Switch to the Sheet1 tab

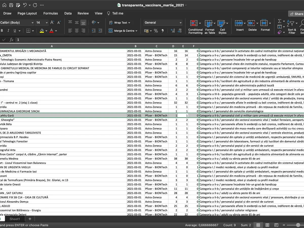(15, 219)
